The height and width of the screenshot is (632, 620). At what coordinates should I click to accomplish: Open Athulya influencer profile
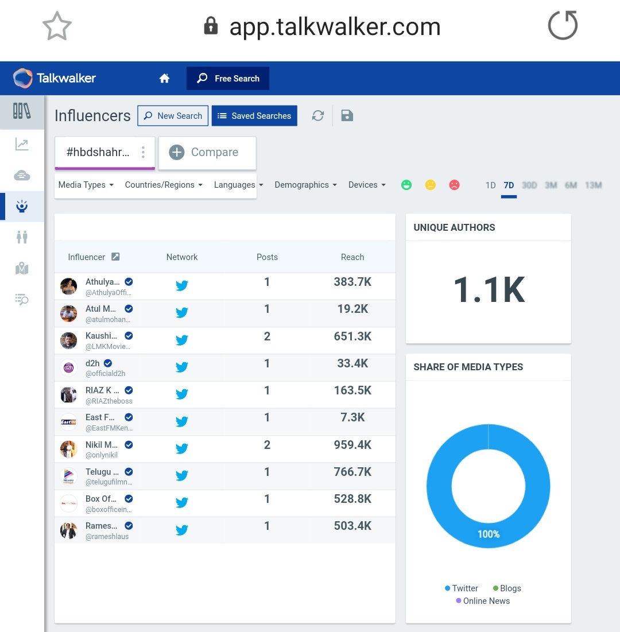[102, 282]
